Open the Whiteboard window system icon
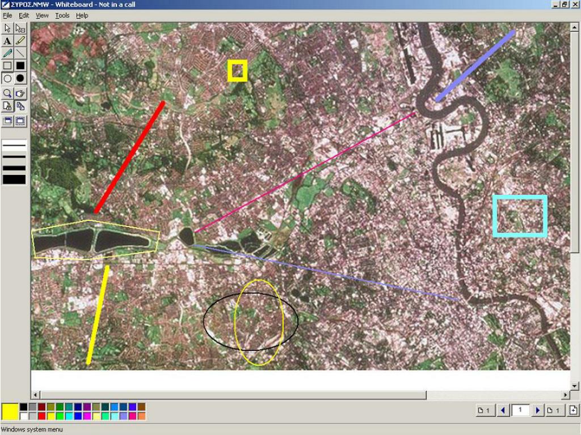Viewport: 581px width, 435px height. 5,5
